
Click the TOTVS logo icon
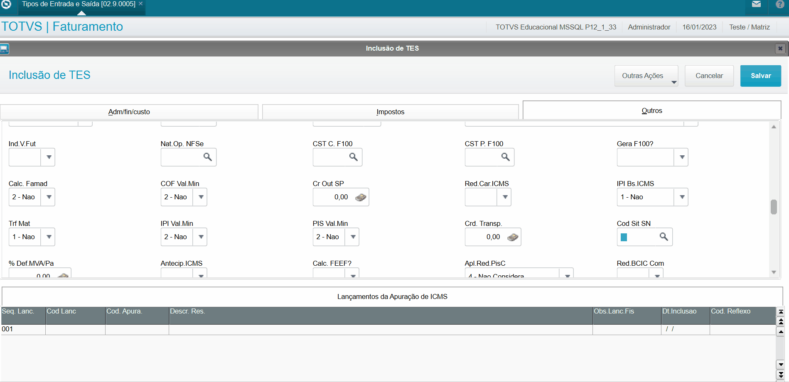[x=6, y=4]
